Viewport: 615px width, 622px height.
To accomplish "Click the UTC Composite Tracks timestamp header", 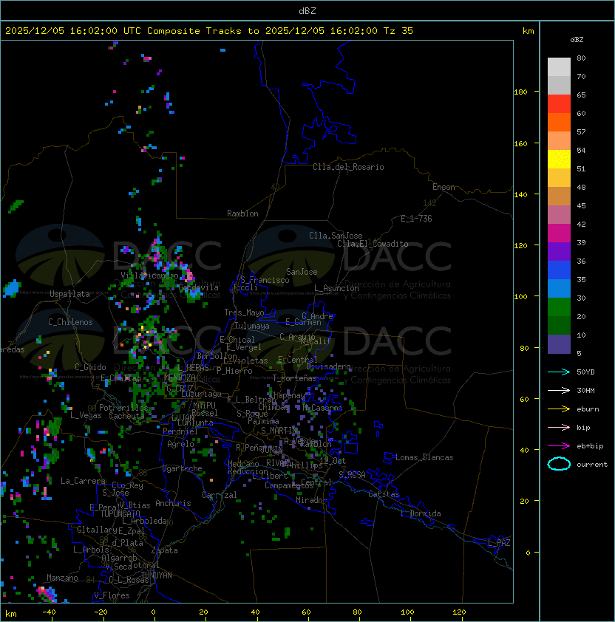I will click(x=209, y=31).
